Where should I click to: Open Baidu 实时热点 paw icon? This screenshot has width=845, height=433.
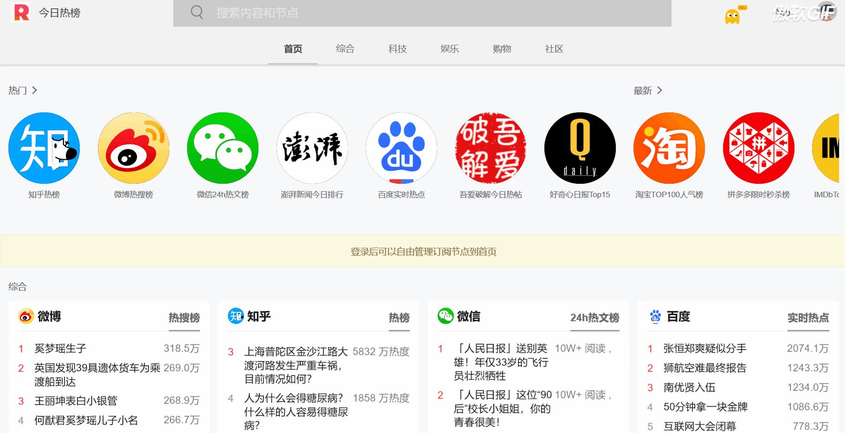click(401, 148)
